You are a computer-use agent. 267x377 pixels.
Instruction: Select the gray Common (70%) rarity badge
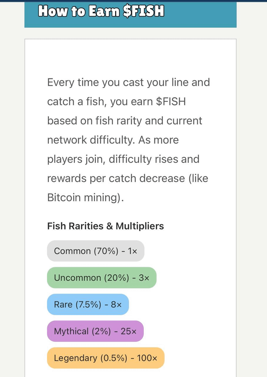click(x=96, y=251)
